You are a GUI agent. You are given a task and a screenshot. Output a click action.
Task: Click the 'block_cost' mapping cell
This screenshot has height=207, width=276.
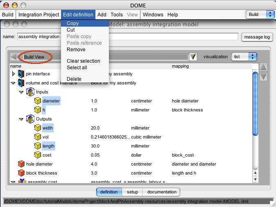point(183,155)
